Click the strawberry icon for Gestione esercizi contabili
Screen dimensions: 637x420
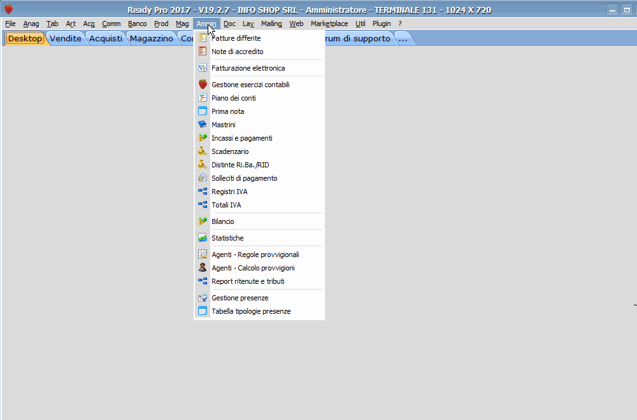point(203,85)
